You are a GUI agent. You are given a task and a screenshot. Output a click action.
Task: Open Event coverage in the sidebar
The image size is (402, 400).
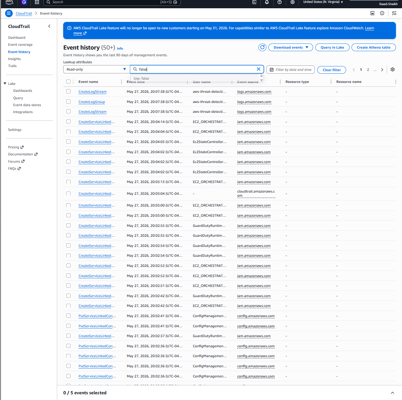point(20,44)
